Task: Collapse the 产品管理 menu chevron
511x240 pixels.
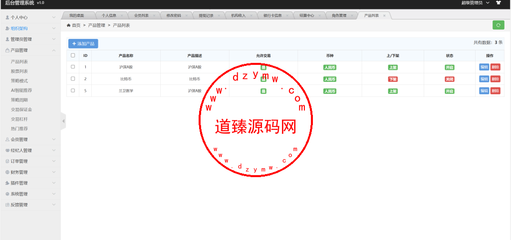Action: pyautogui.click(x=54, y=50)
